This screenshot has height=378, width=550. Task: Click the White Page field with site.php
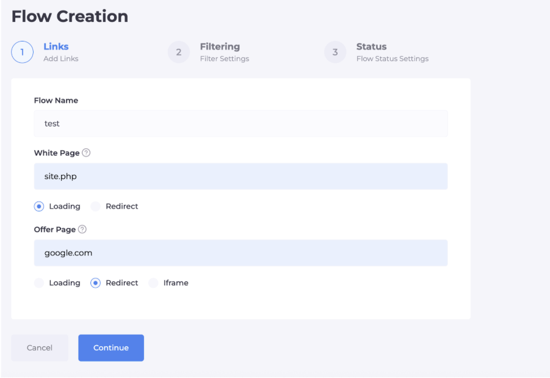point(241,176)
